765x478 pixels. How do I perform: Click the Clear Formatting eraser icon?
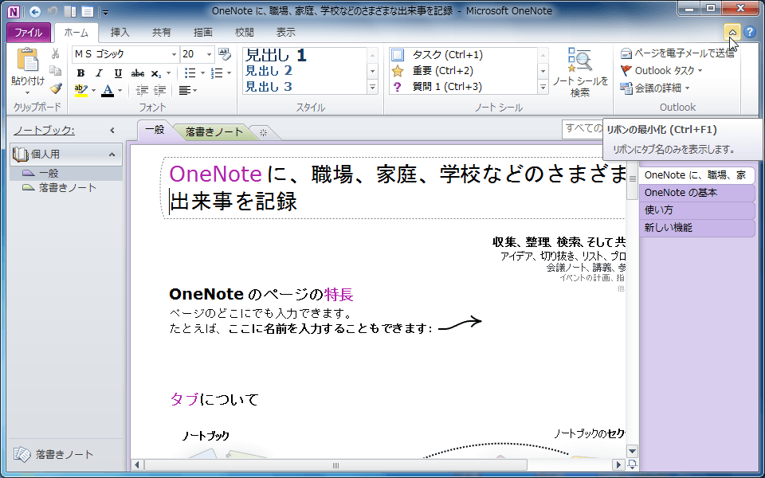pos(225,53)
